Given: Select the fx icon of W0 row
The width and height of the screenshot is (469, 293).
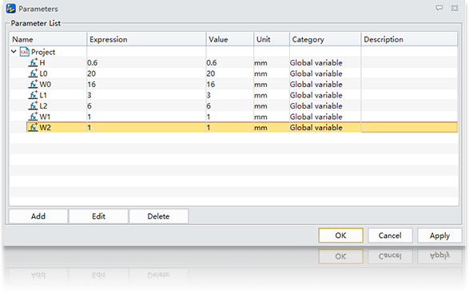Looking at the screenshot, I should point(34,84).
